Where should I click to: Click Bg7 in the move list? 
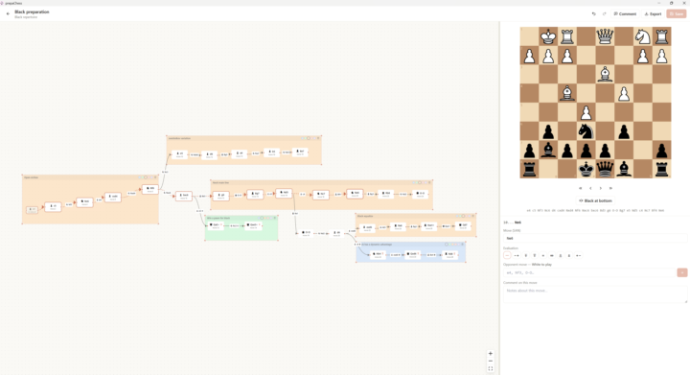pos(622,210)
